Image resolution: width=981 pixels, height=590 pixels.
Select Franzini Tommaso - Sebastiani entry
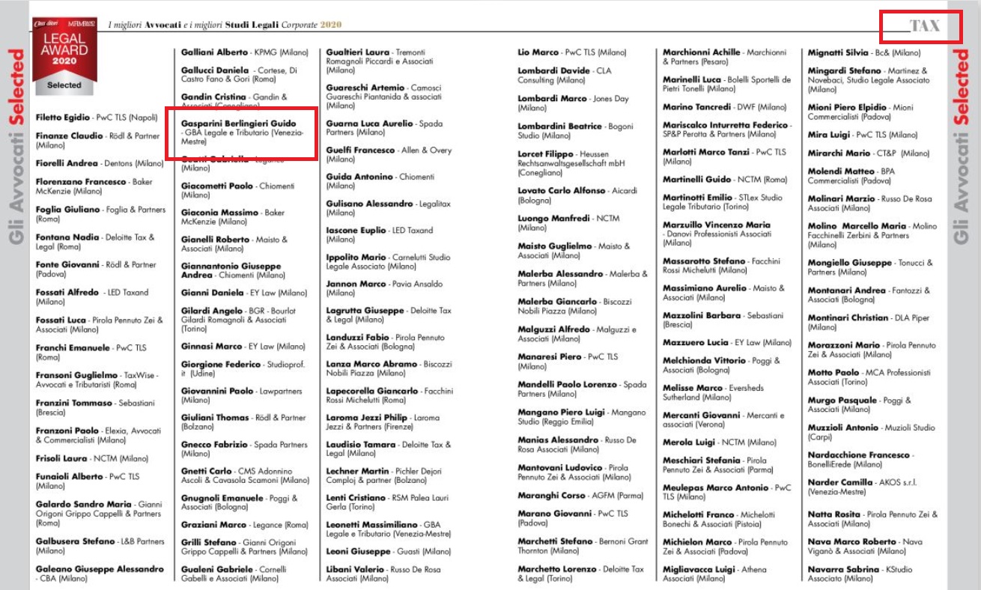tap(95, 407)
